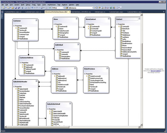Click the Server Explorer link

pos(156,71)
